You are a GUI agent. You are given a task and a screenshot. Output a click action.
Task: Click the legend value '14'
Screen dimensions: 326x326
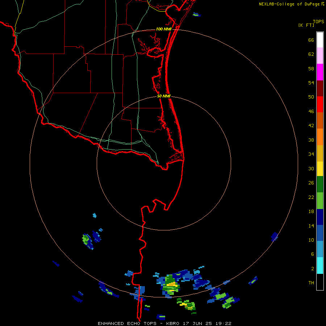(x=311, y=226)
